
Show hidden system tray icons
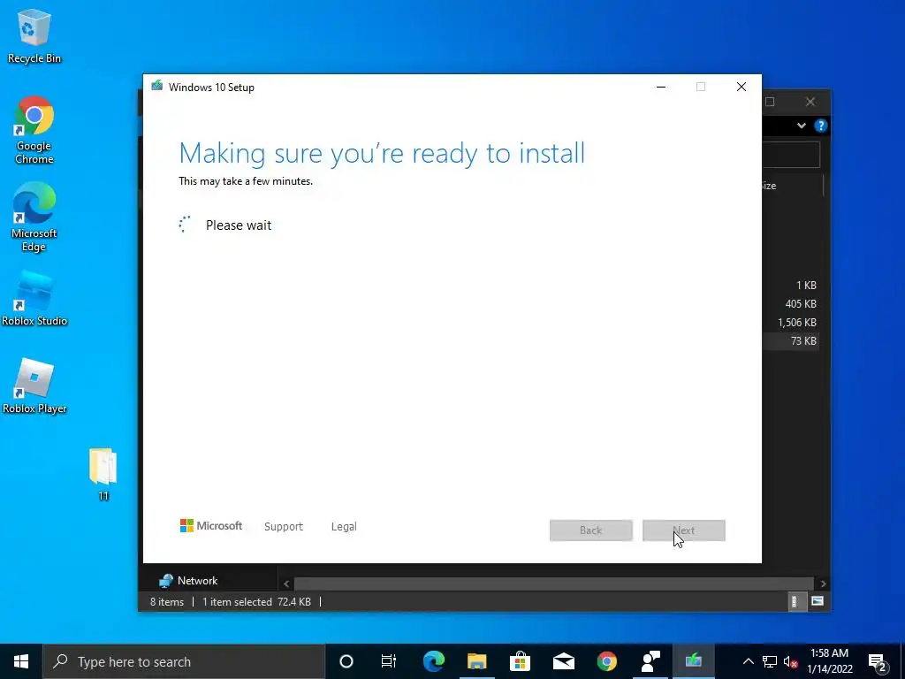(x=748, y=661)
